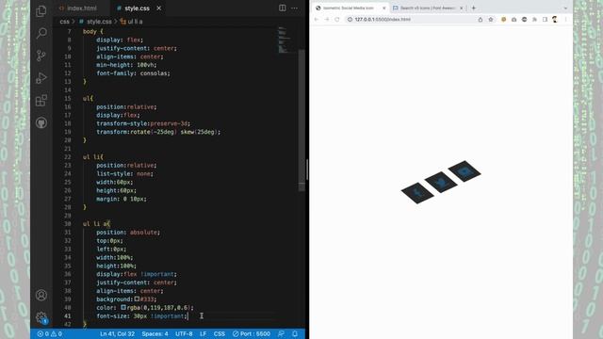Click the UTF-8 encoding status item
603x339 pixels.
pyautogui.click(x=184, y=333)
